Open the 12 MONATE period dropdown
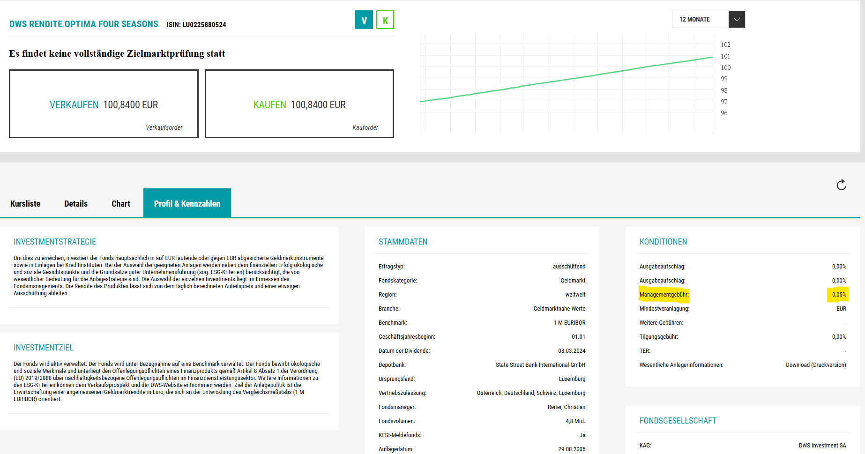 click(x=708, y=19)
